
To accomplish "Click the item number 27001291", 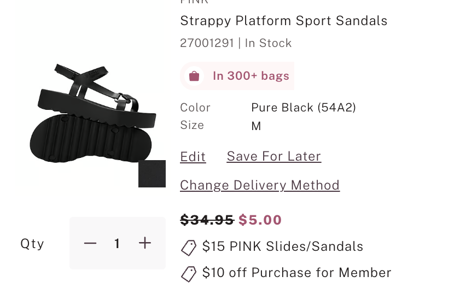I will click(x=207, y=43).
